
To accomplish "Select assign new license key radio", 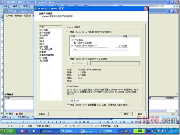I will tap(68, 59).
